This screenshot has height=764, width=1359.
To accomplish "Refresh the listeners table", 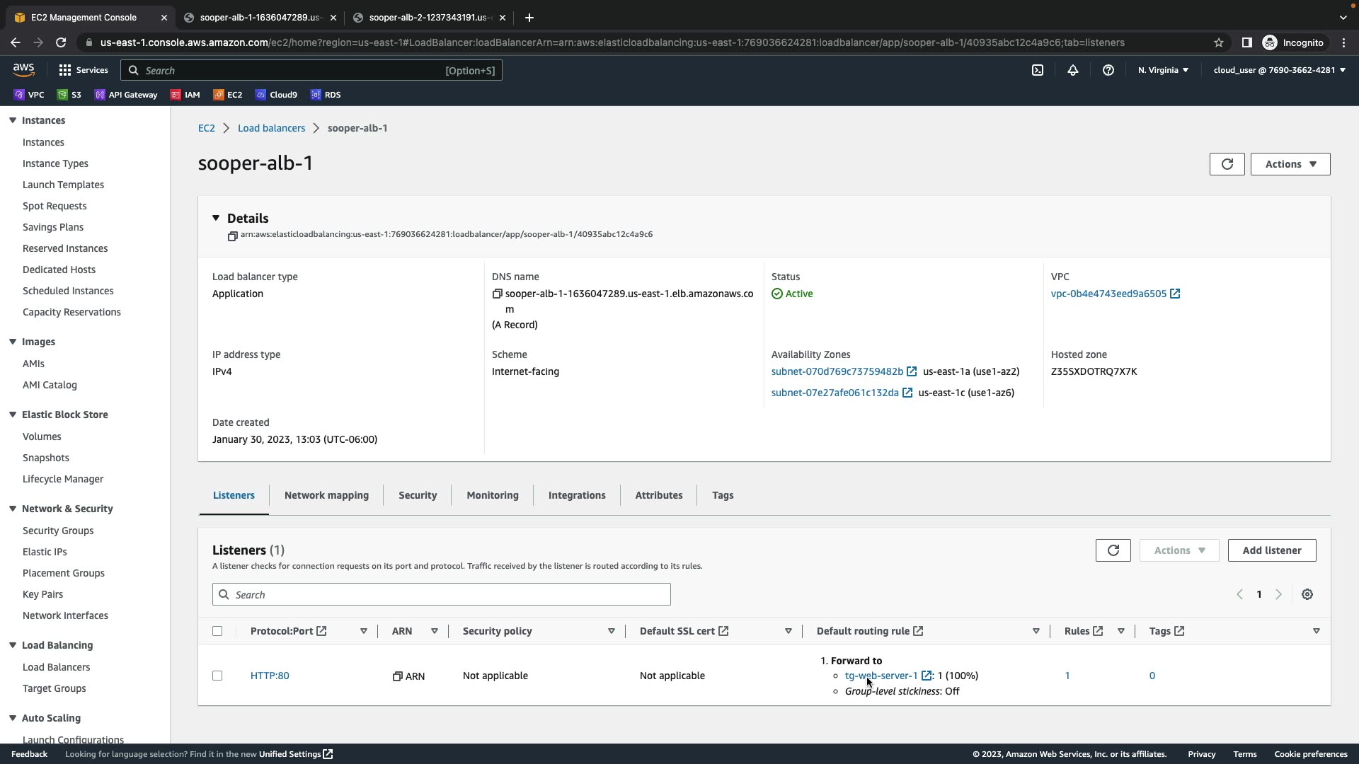I will (x=1113, y=550).
